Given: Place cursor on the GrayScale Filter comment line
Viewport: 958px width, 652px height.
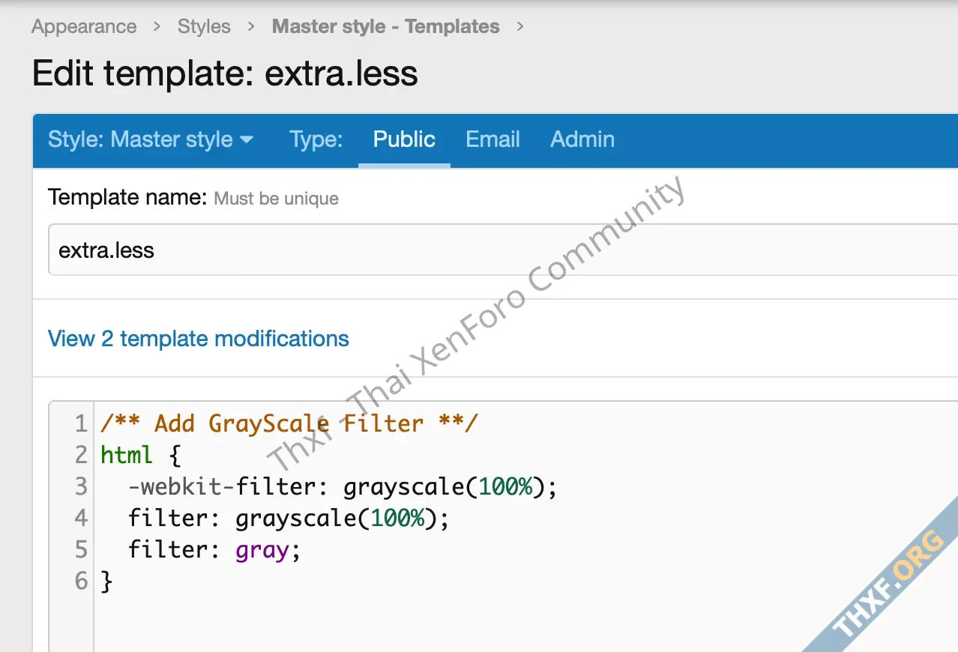Looking at the screenshot, I should tap(289, 423).
